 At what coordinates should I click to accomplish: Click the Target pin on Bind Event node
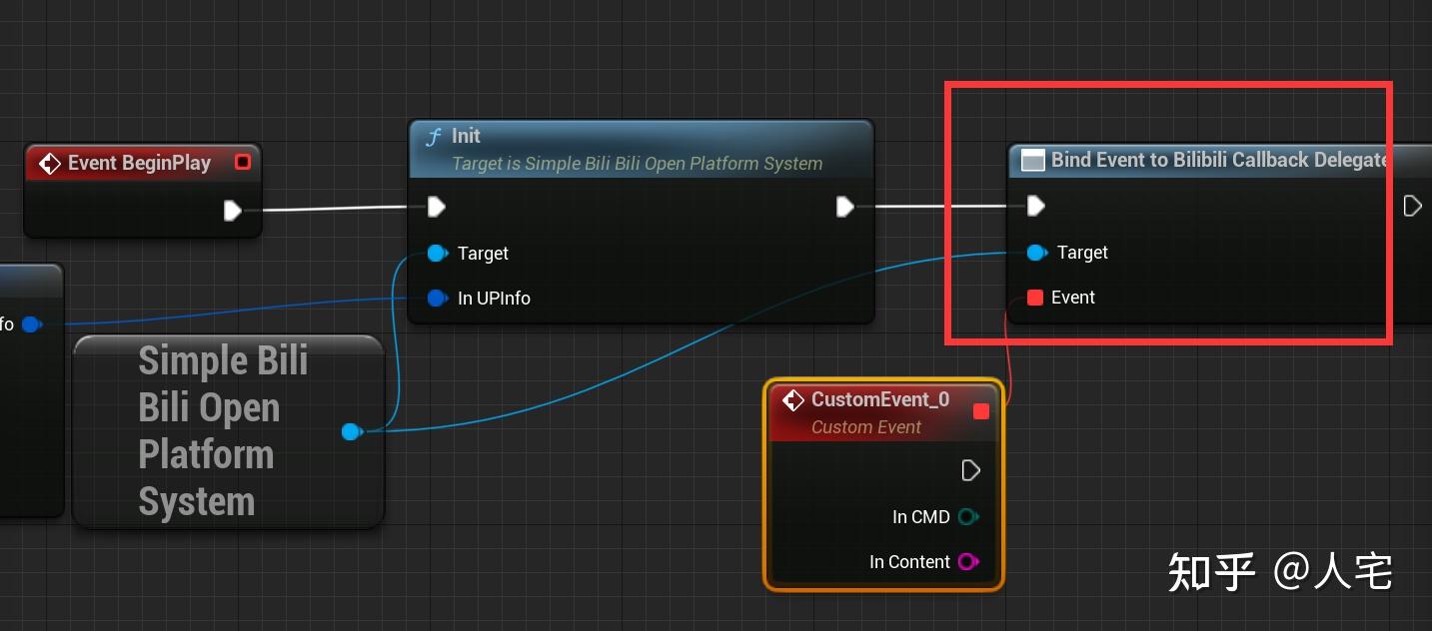tap(1036, 253)
